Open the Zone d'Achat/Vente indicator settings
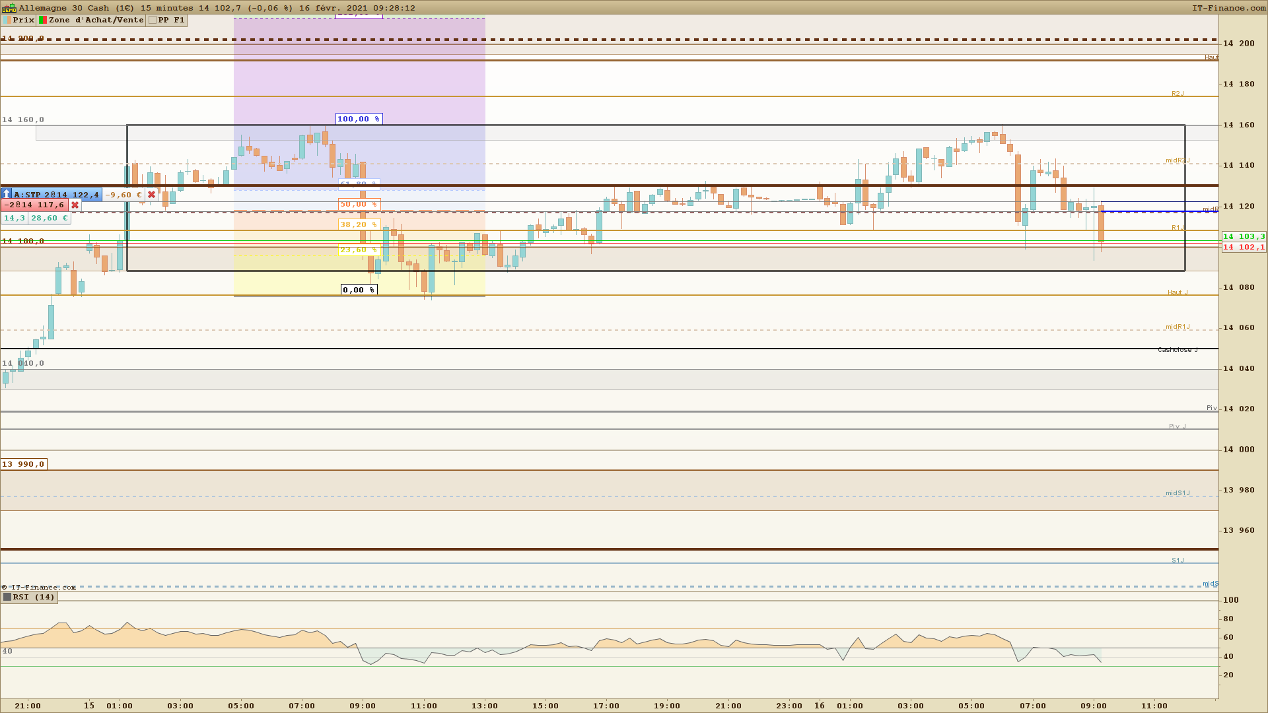Image resolution: width=1268 pixels, height=713 pixels. pos(96,20)
